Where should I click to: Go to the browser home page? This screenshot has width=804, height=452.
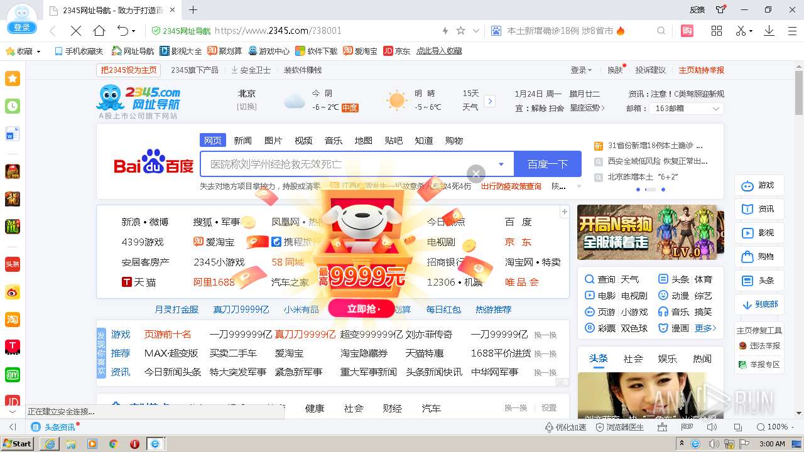coord(99,31)
